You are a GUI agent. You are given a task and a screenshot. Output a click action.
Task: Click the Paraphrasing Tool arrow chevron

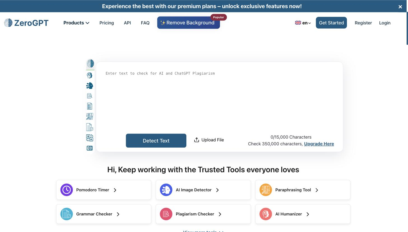(317, 190)
